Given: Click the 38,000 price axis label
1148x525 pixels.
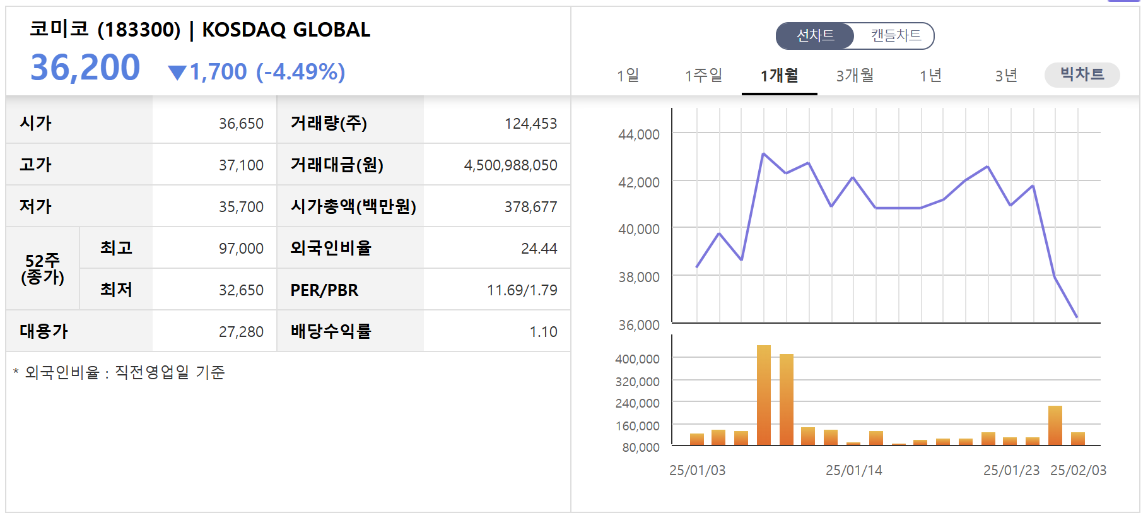Looking at the screenshot, I should click(x=639, y=277).
